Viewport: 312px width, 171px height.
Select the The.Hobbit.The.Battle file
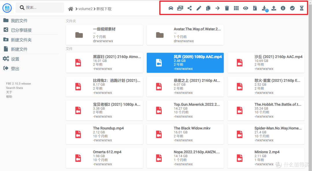click(266, 111)
